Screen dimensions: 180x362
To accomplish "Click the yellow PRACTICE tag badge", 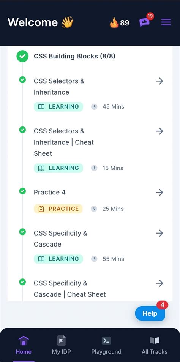I will pyautogui.click(x=58, y=209).
